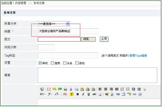The image size is (162, 107).
Task: Insert an image into the editor
Action: [x=107, y=94]
